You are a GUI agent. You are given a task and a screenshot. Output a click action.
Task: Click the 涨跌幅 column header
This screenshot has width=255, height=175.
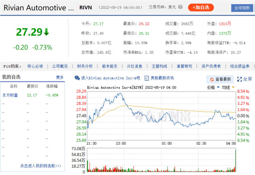click(52, 86)
